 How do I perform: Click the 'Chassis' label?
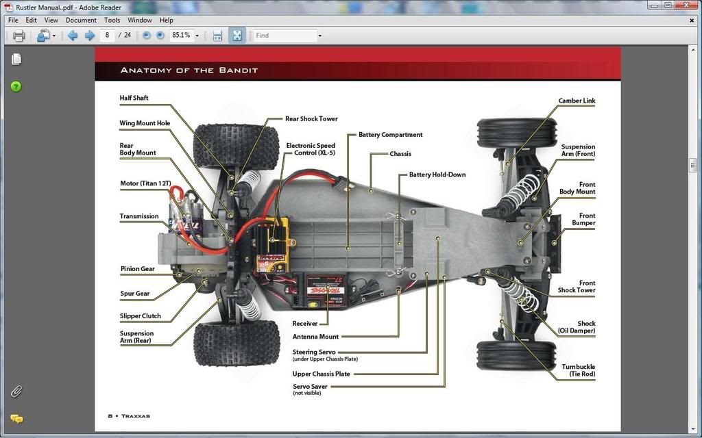(400, 154)
